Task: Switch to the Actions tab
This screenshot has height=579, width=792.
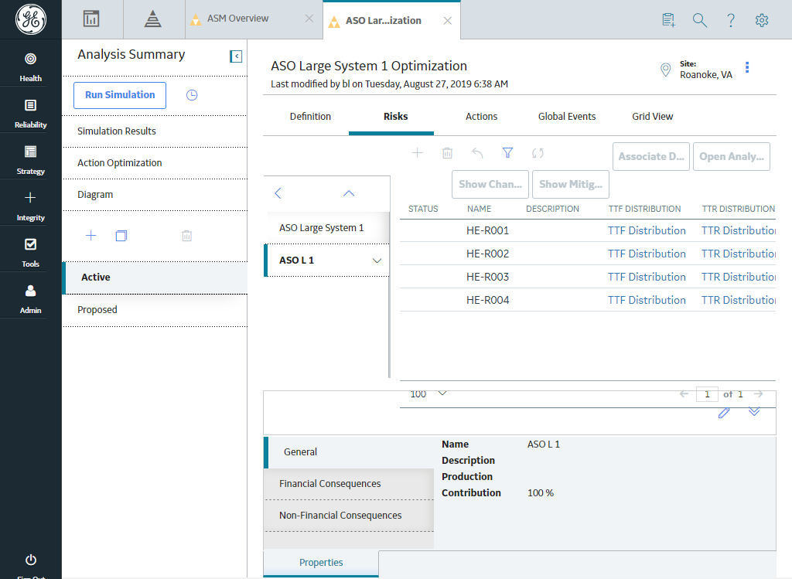Action: [481, 117]
